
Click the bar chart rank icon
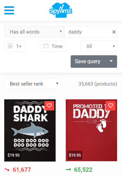[10, 46]
